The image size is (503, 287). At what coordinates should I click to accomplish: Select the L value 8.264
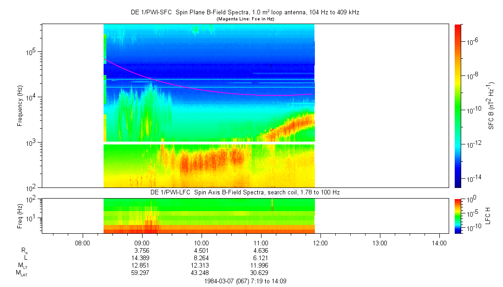tap(201, 258)
